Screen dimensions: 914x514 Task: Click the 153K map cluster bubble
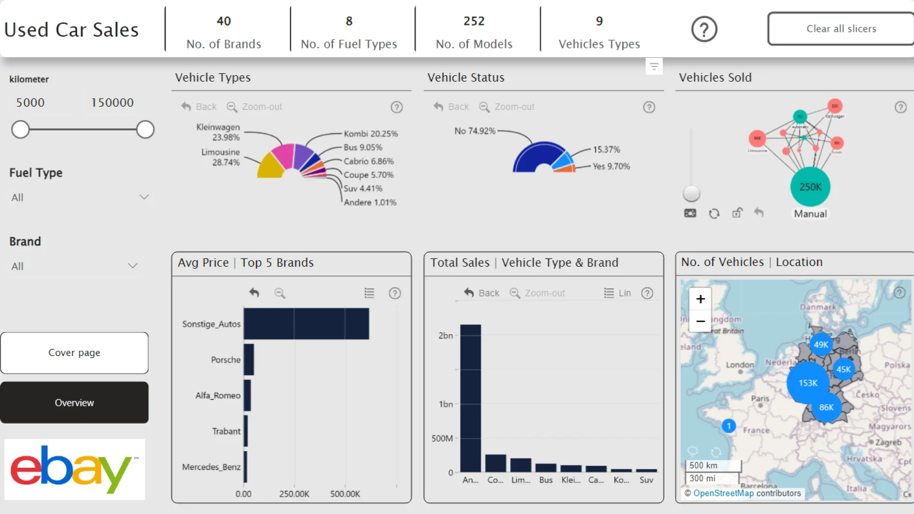pos(808,383)
